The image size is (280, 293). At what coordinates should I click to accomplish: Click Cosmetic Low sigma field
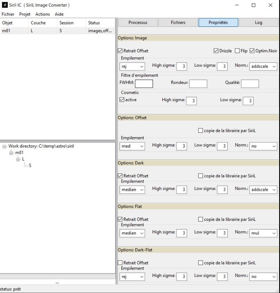(248, 101)
